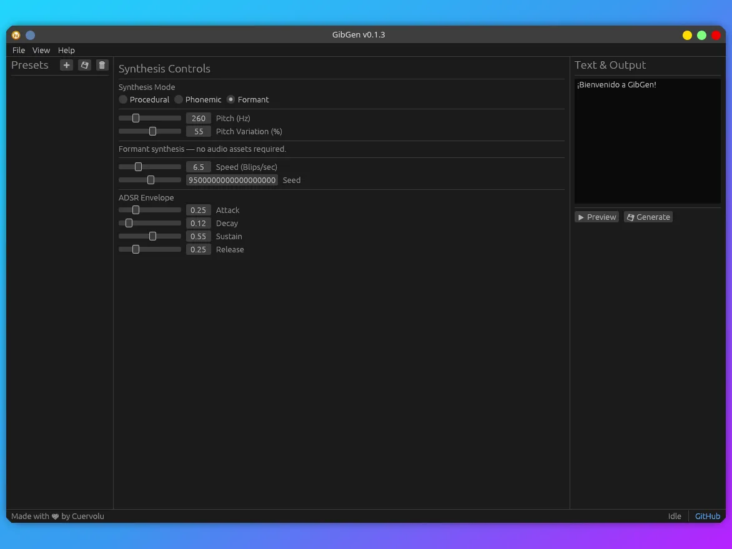The width and height of the screenshot is (732, 549).
Task: Click the Sustain slider handle
Action: coord(152,236)
